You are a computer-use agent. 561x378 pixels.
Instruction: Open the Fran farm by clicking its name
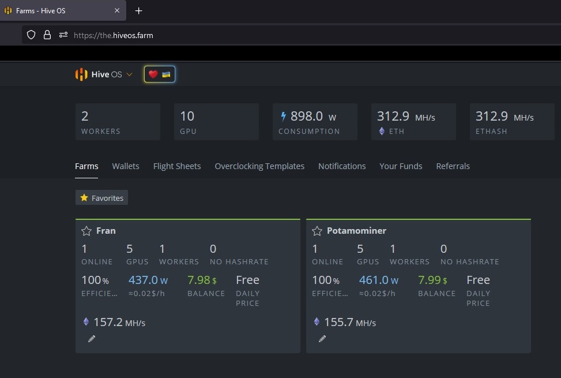pos(107,230)
